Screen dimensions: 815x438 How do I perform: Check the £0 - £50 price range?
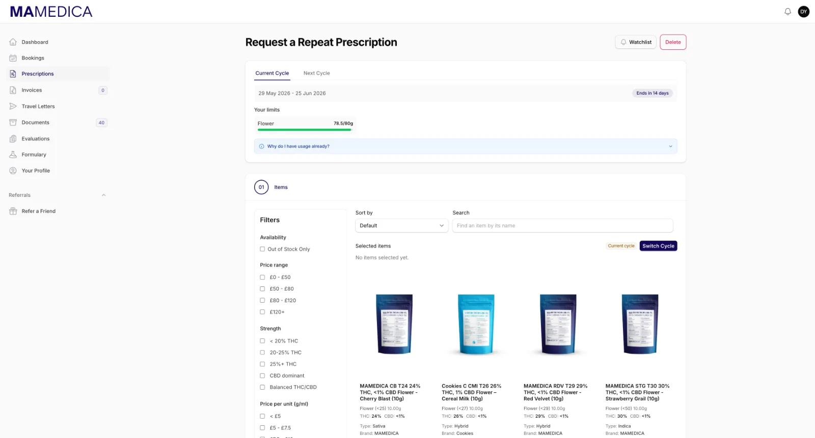coord(262,277)
